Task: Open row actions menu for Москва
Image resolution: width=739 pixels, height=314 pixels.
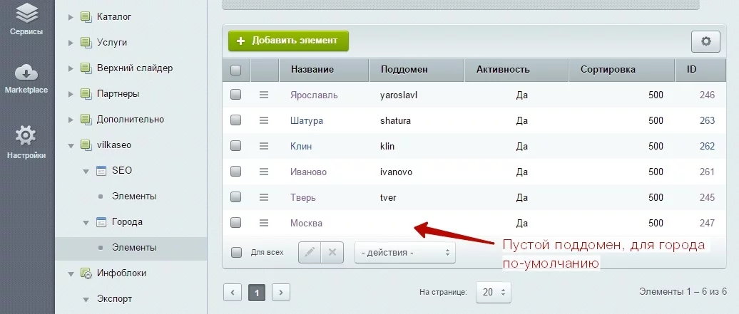Action: pyautogui.click(x=263, y=223)
